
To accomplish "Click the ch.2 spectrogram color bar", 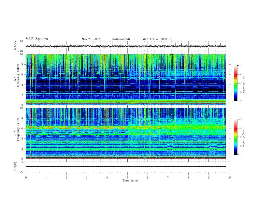I will pyautogui.click(x=236, y=137).
